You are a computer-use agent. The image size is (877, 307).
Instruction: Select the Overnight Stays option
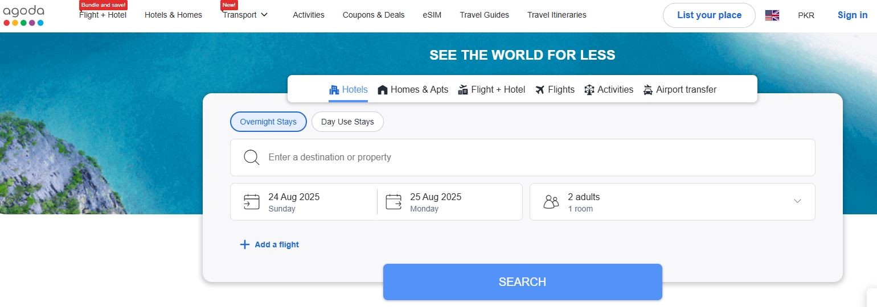tap(268, 122)
